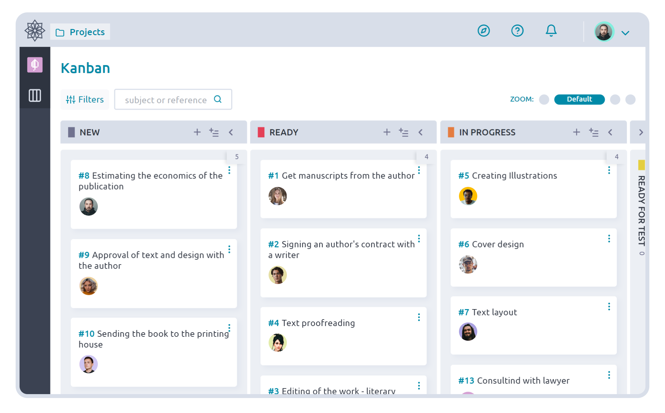This screenshot has height=413, width=665.
Task: Expand the READY FOR TEST column
Action: 641,132
